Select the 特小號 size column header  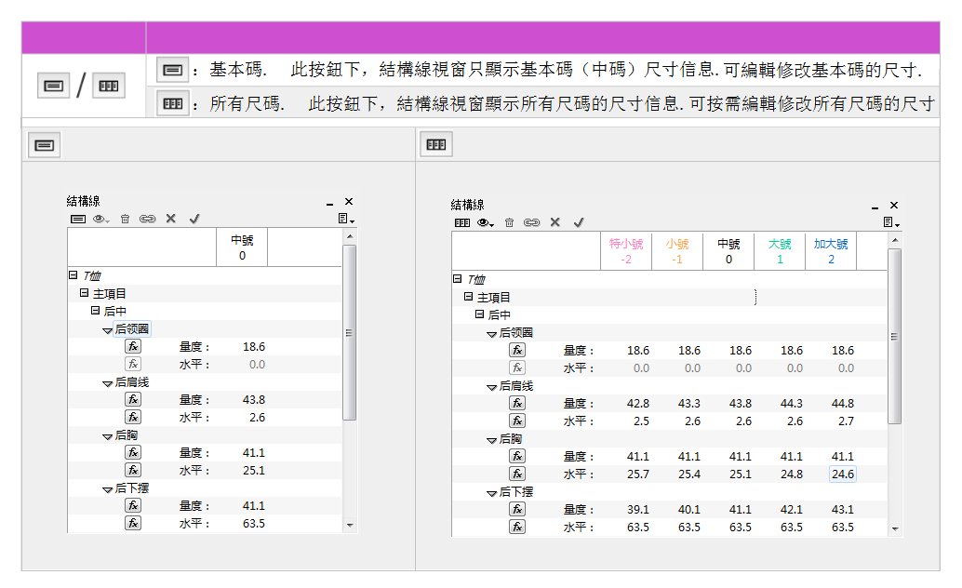[626, 251]
